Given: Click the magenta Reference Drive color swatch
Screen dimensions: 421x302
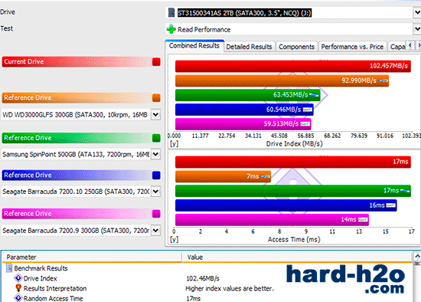Looking at the screenshot, I should pyautogui.click(x=156, y=214).
